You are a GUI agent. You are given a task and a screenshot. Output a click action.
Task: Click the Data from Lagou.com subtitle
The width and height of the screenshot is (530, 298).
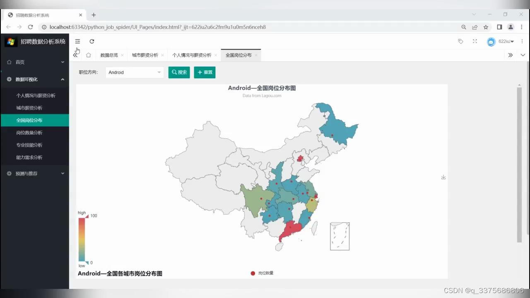point(262,96)
